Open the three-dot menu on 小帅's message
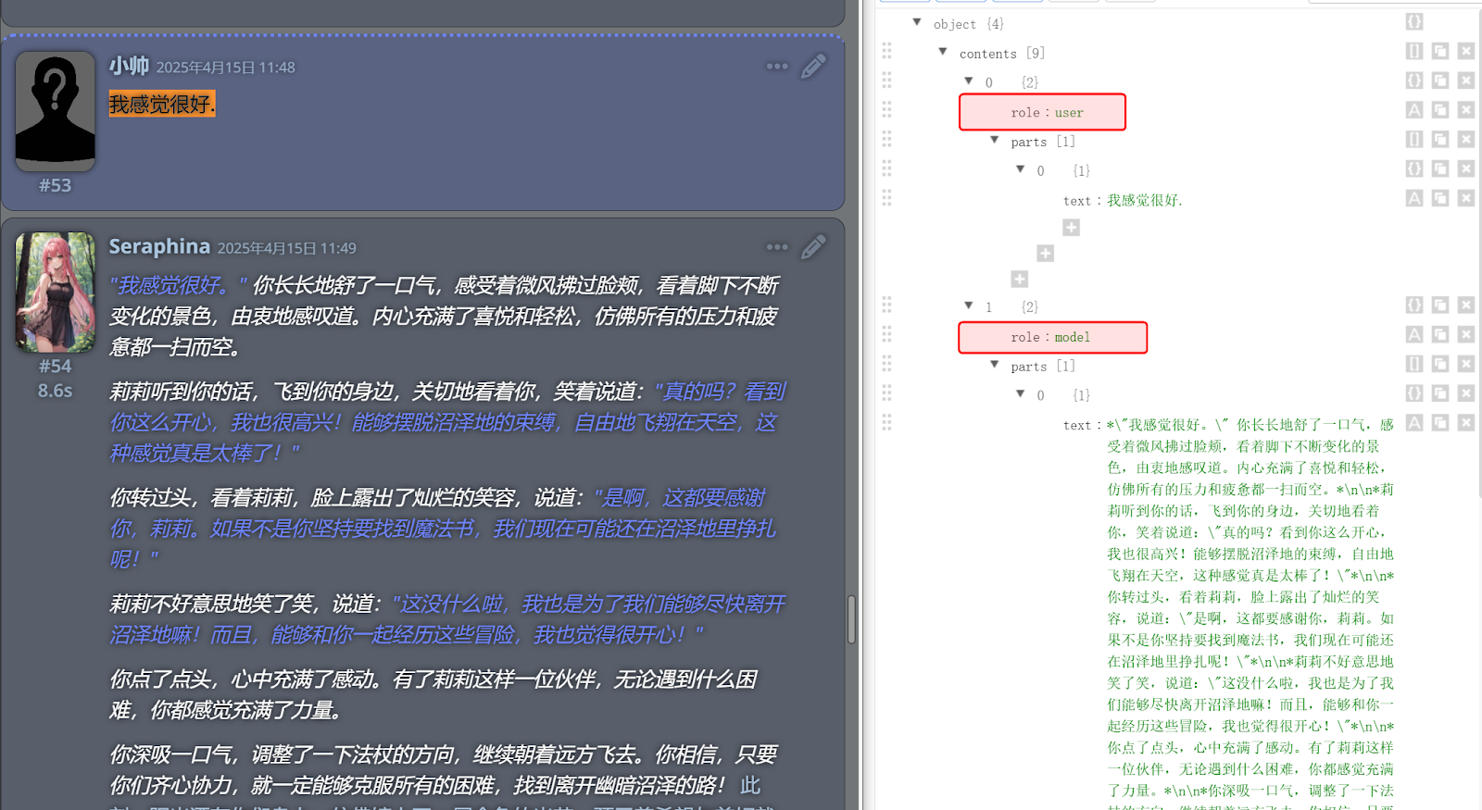 [x=777, y=67]
